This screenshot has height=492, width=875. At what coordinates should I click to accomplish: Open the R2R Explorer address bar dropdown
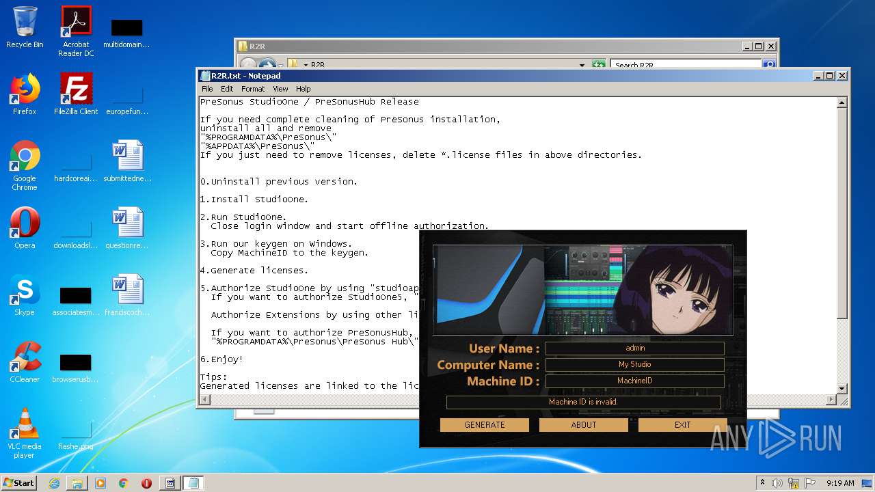click(x=582, y=65)
